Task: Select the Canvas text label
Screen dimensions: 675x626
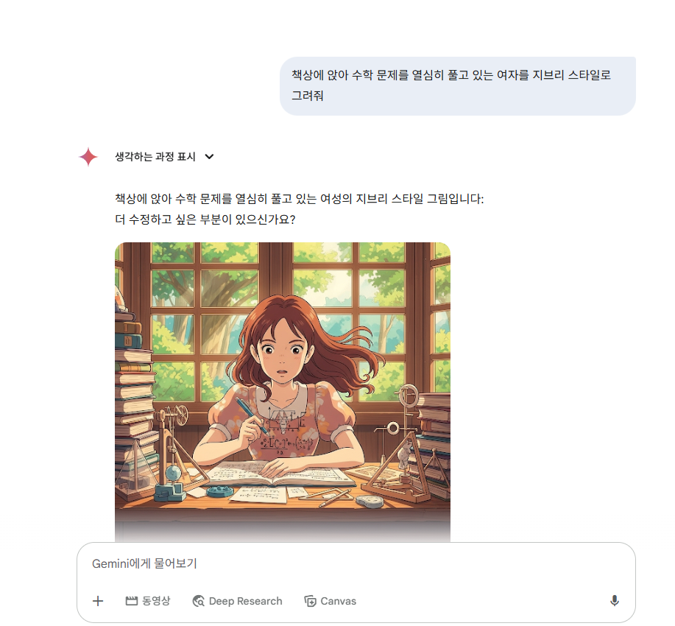Action: pyautogui.click(x=339, y=601)
